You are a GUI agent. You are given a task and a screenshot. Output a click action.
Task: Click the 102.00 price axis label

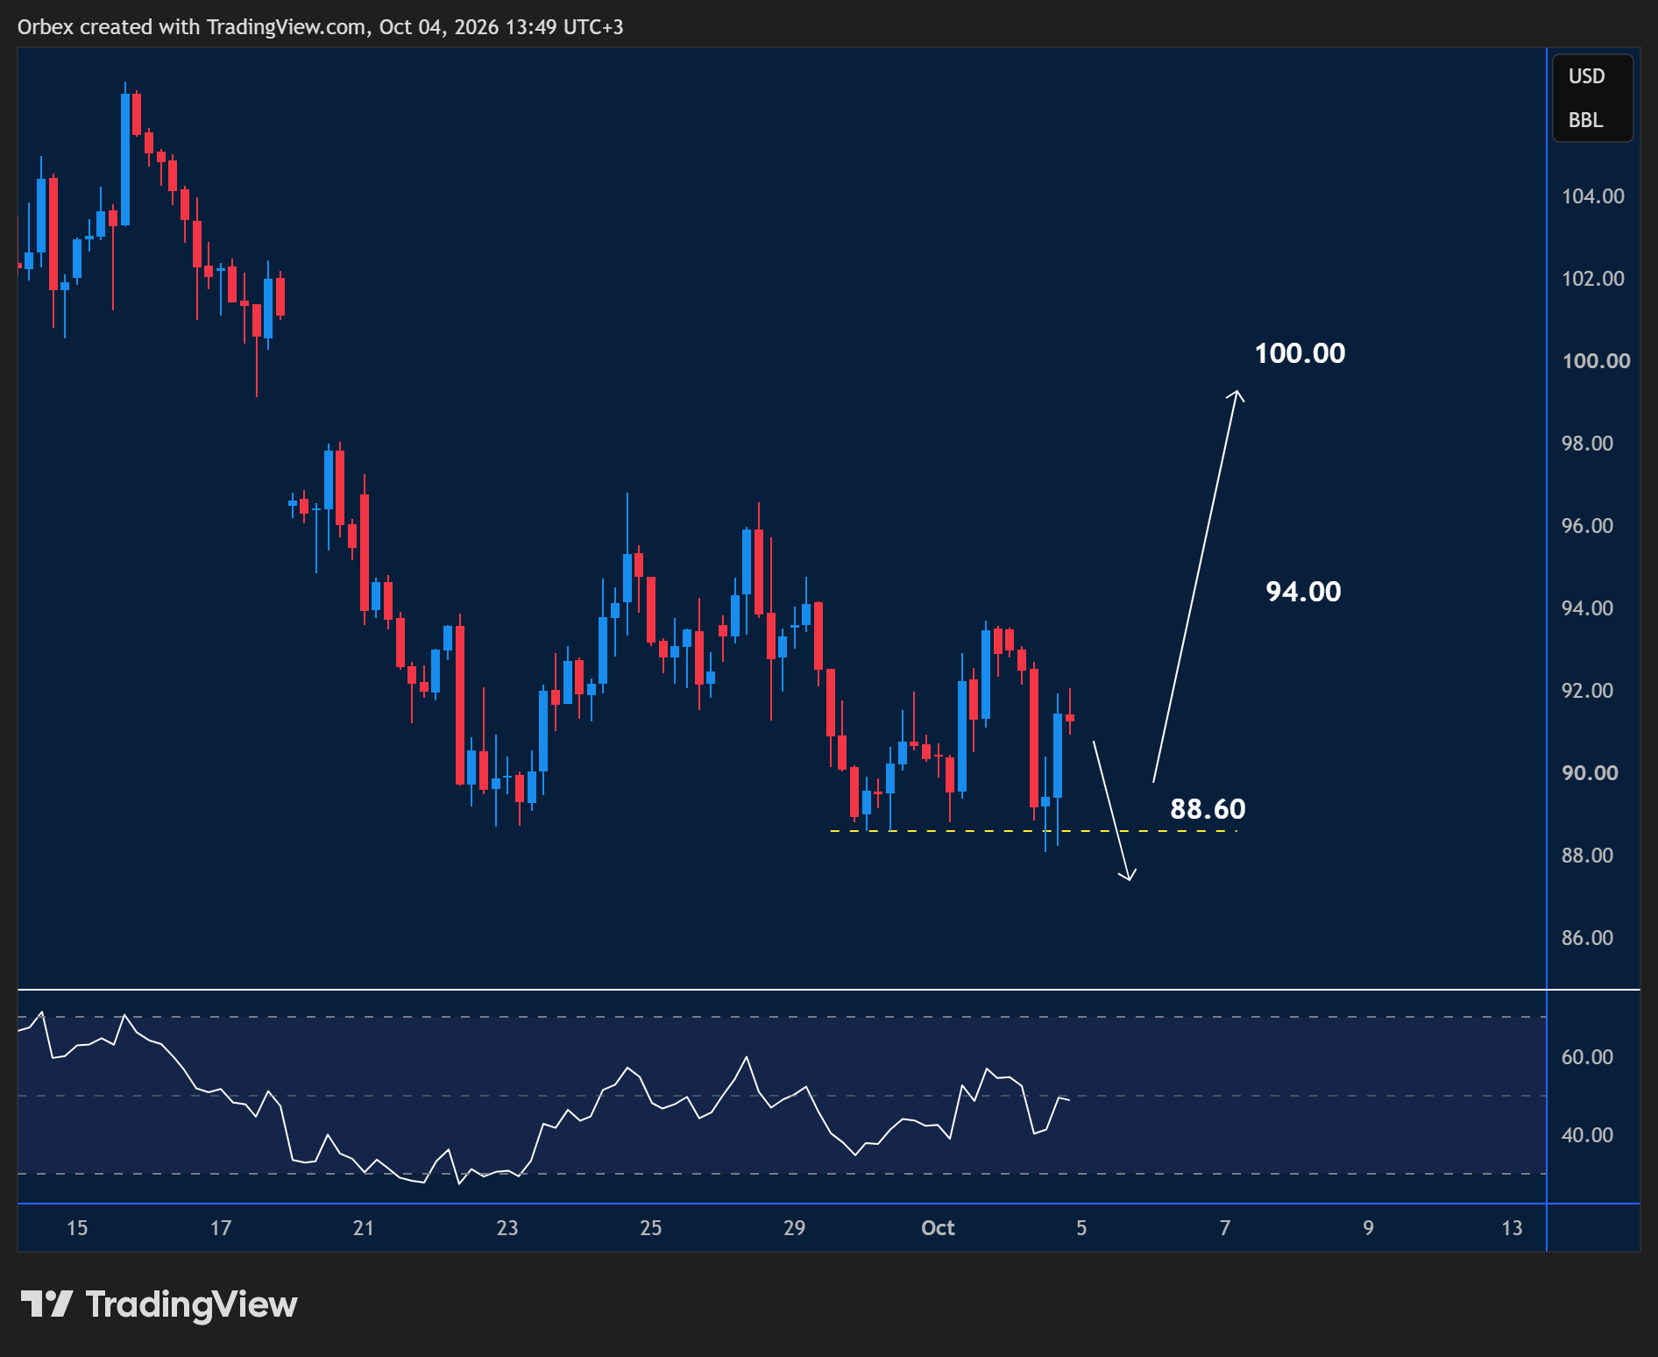pos(1592,279)
